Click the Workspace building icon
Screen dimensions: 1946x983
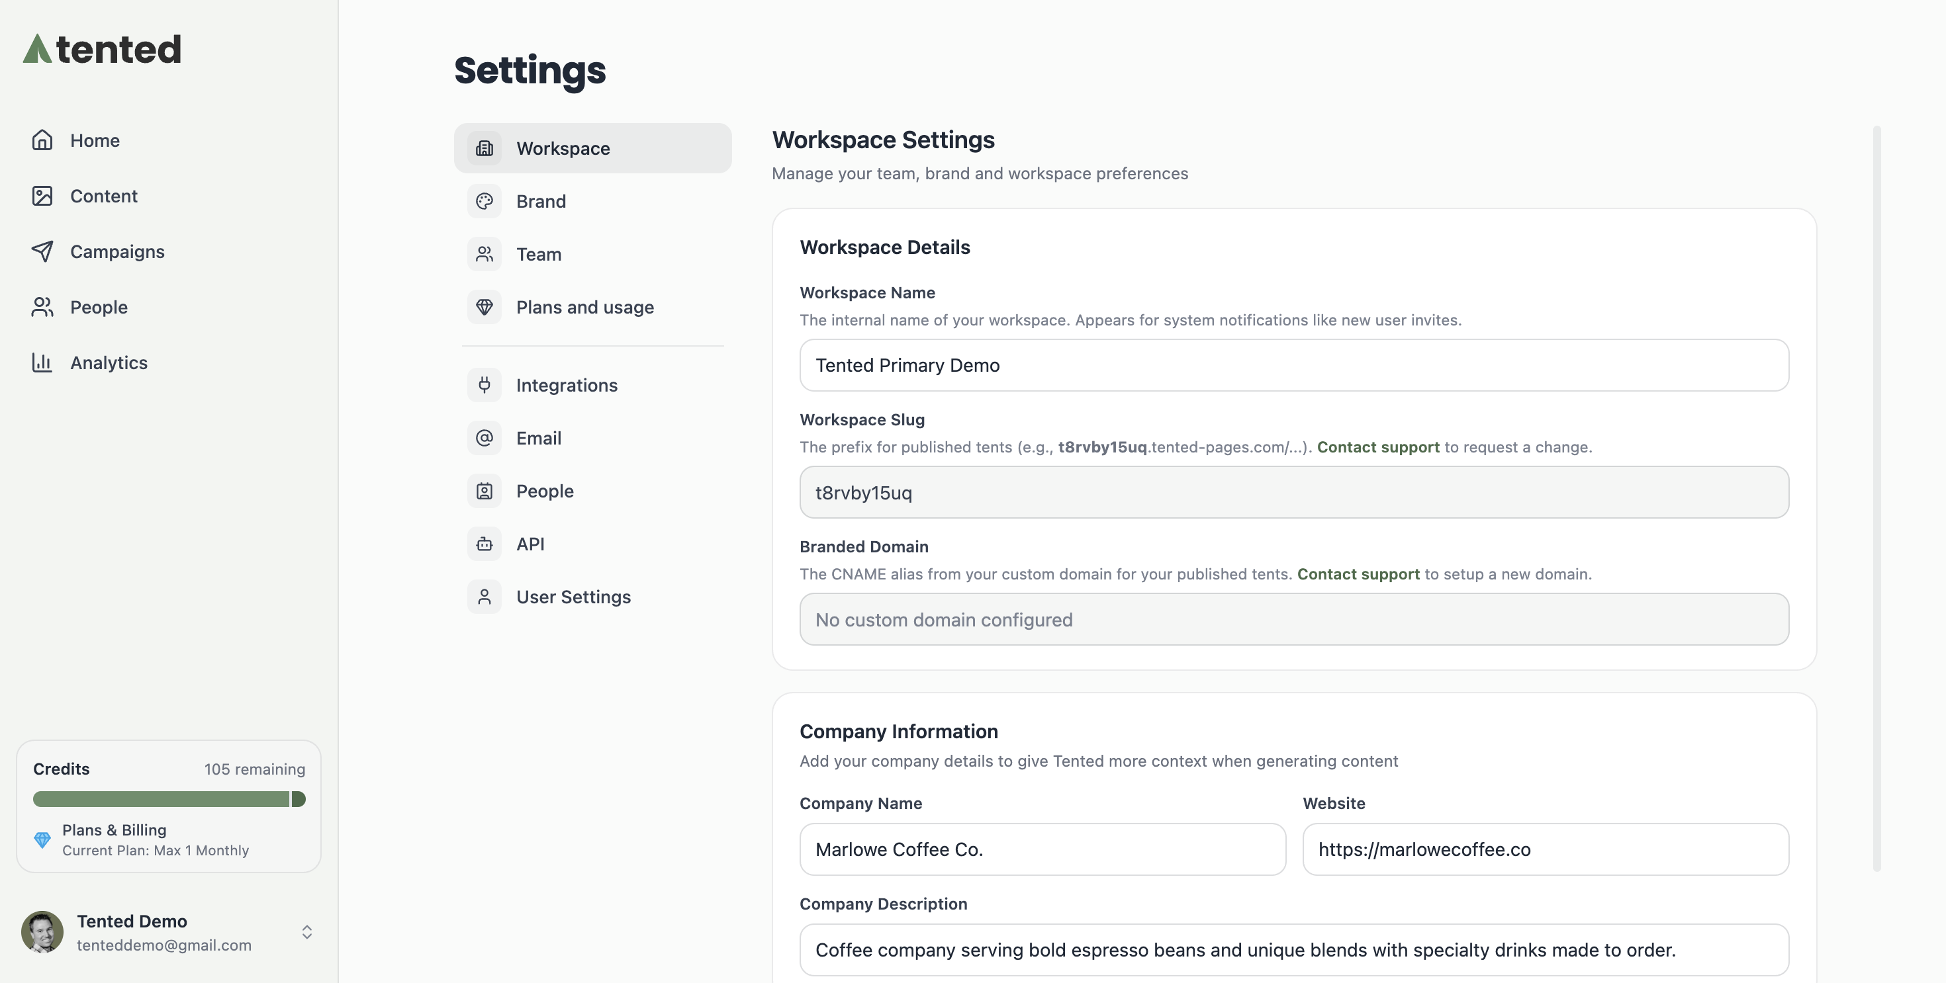coord(485,148)
